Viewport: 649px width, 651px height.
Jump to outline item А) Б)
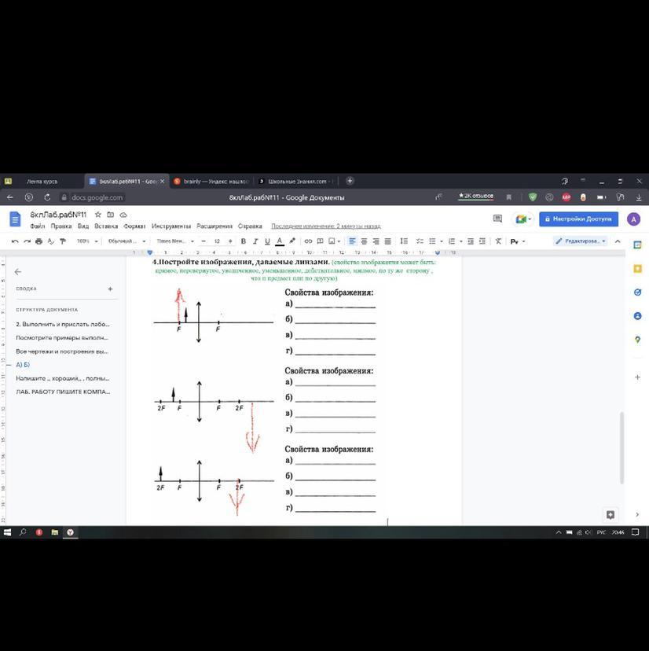click(23, 365)
